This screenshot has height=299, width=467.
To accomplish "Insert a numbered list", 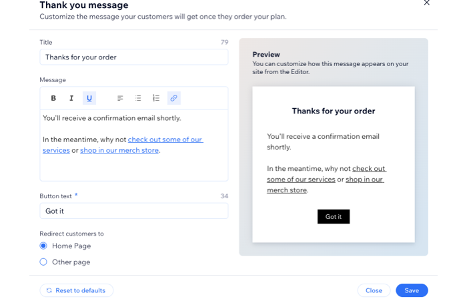I will coord(155,98).
